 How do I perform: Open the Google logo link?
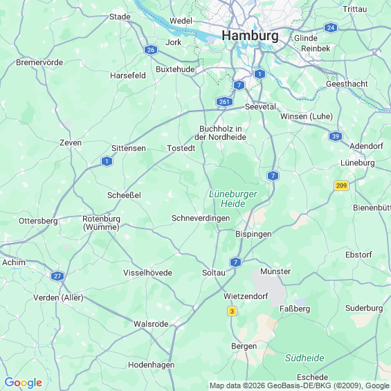24,383
